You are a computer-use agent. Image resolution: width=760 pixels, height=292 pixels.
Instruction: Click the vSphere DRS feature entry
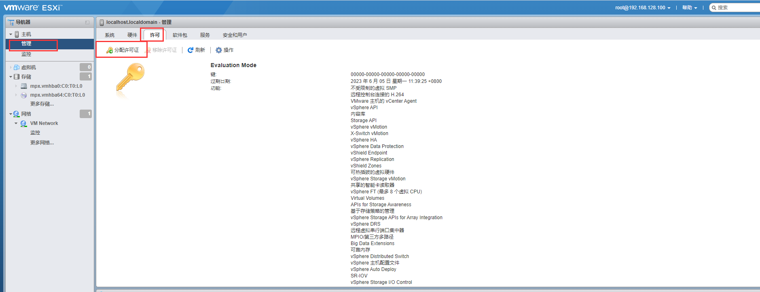[366, 224]
